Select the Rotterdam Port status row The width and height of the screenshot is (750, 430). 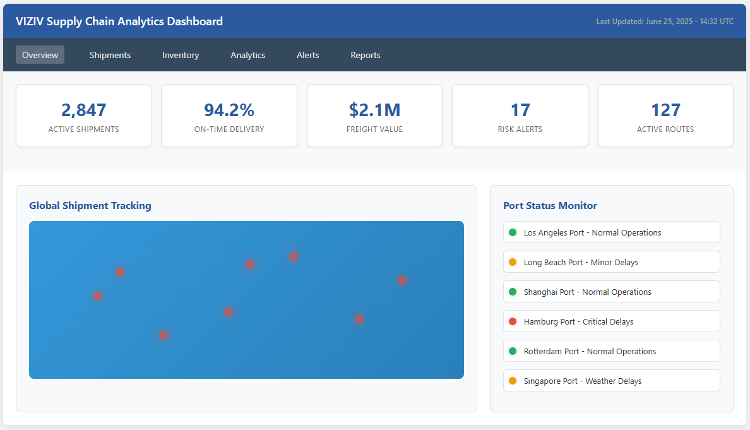coord(611,351)
